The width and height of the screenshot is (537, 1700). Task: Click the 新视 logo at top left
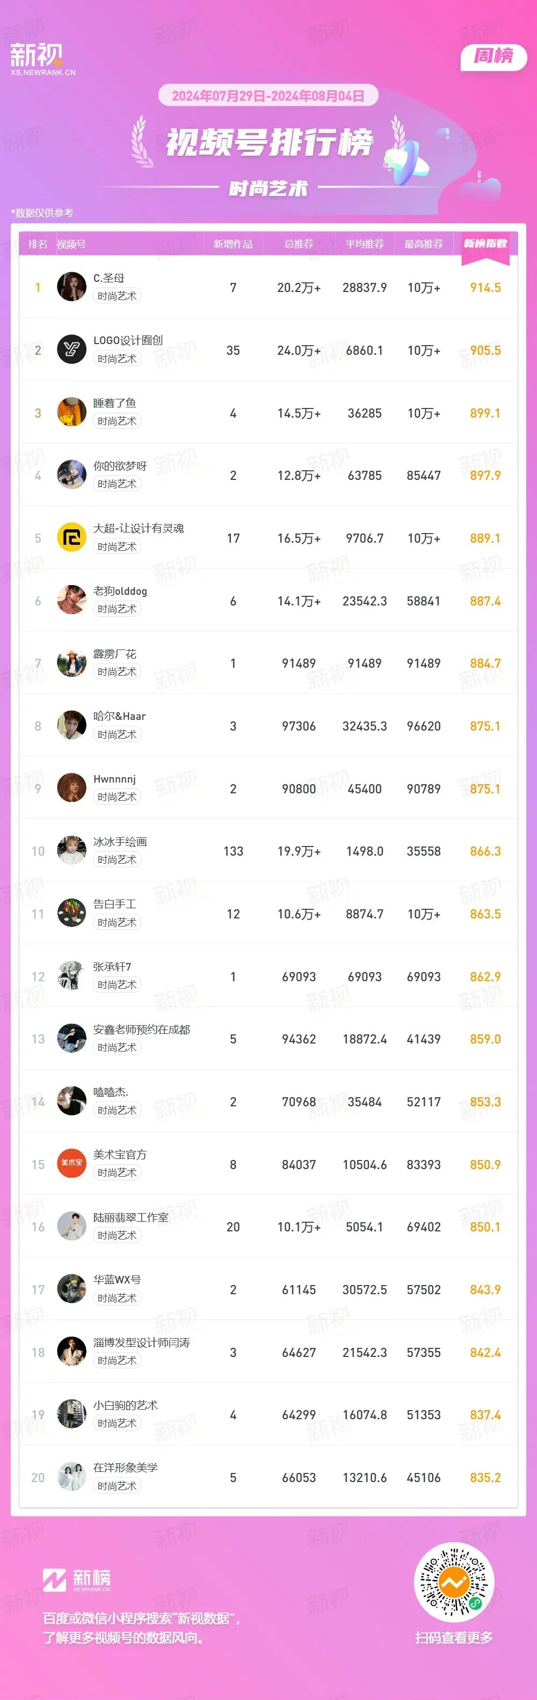pyautogui.click(x=43, y=59)
